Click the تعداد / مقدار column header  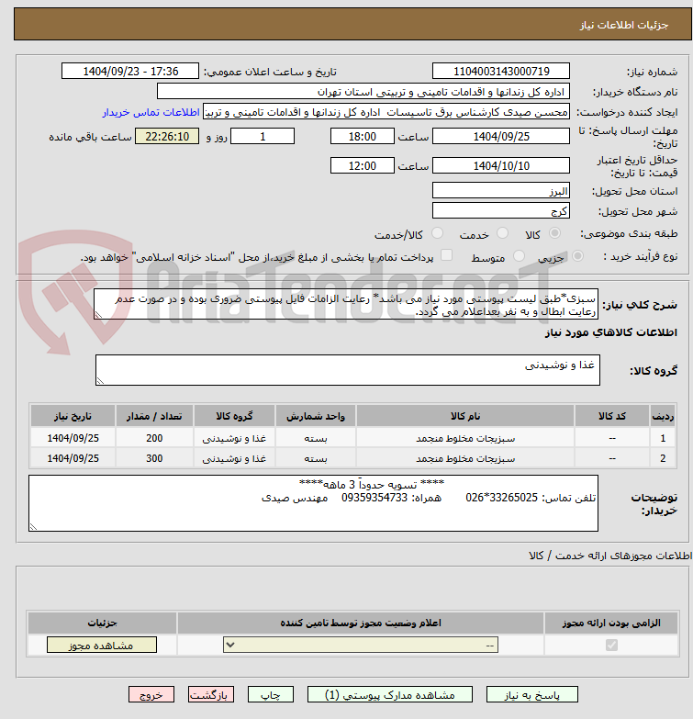154,416
